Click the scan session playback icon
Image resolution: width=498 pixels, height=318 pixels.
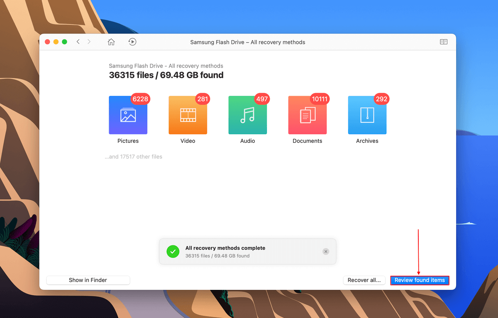point(132,42)
